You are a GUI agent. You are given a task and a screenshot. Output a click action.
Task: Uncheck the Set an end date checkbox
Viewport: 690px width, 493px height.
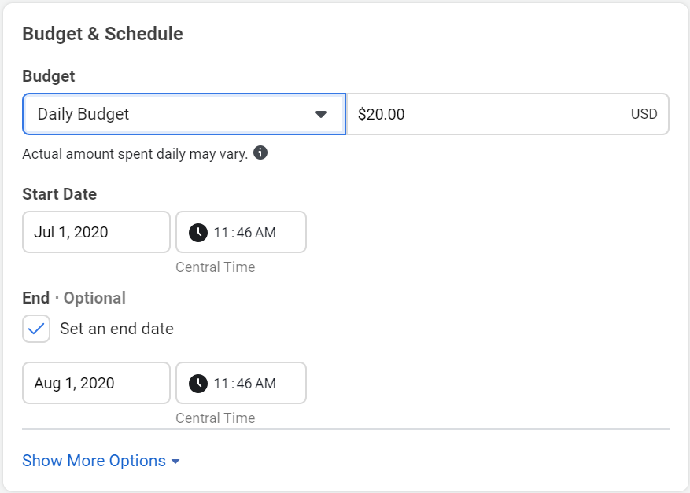click(36, 329)
